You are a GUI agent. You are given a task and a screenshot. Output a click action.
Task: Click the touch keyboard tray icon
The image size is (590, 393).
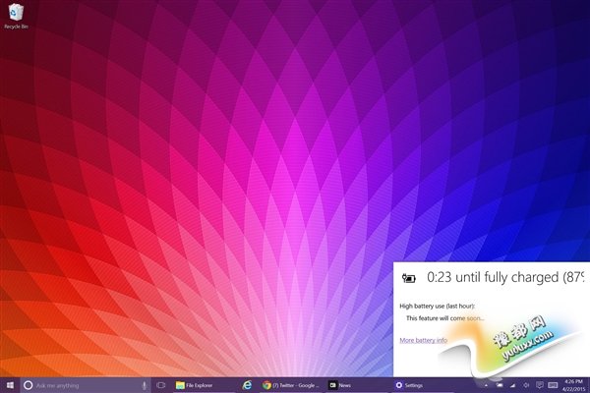[552, 385]
